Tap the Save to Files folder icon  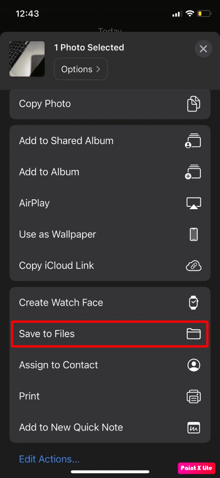(x=193, y=334)
